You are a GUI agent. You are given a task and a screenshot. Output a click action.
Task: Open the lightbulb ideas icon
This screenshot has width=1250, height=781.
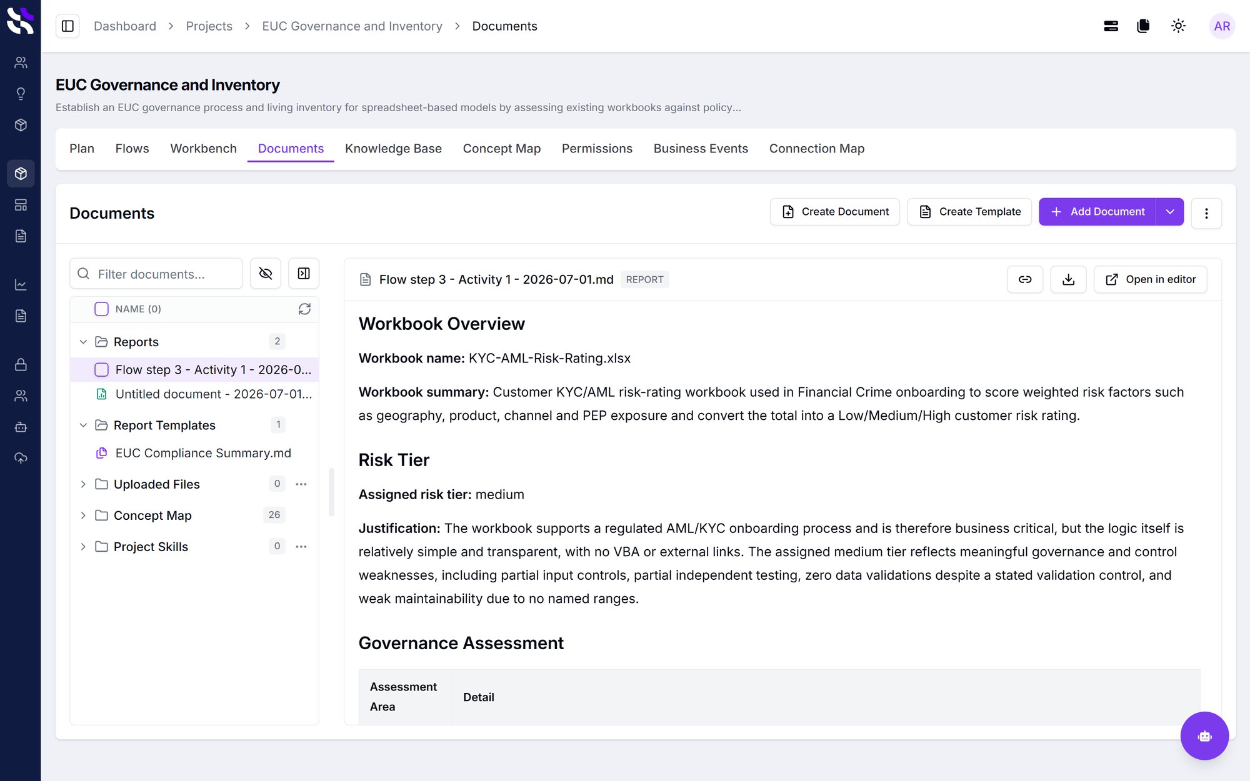[21, 94]
